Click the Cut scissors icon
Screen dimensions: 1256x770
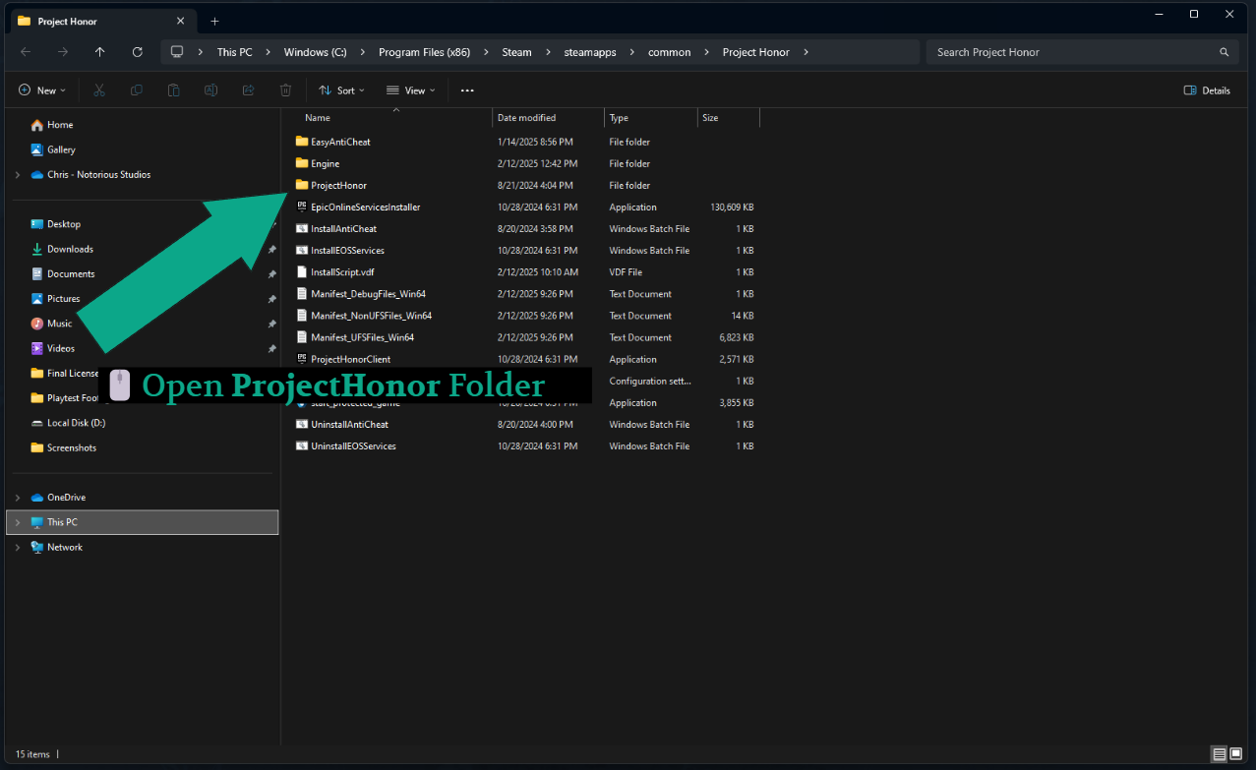(x=99, y=90)
